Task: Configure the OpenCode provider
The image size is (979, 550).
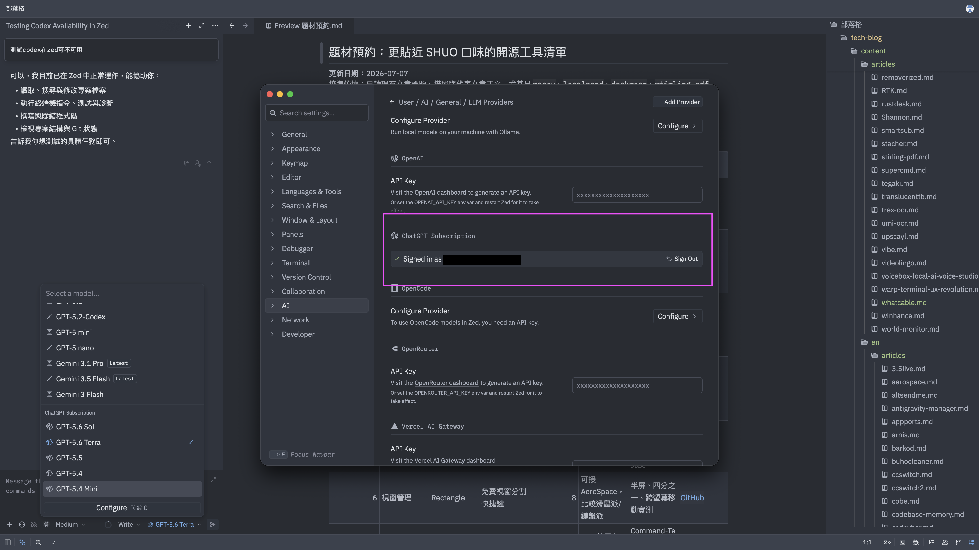Action: coord(677,316)
